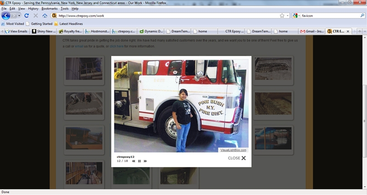The image size is (367, 195).
Task: Open the Tools menu
Action: click(65, 9)
